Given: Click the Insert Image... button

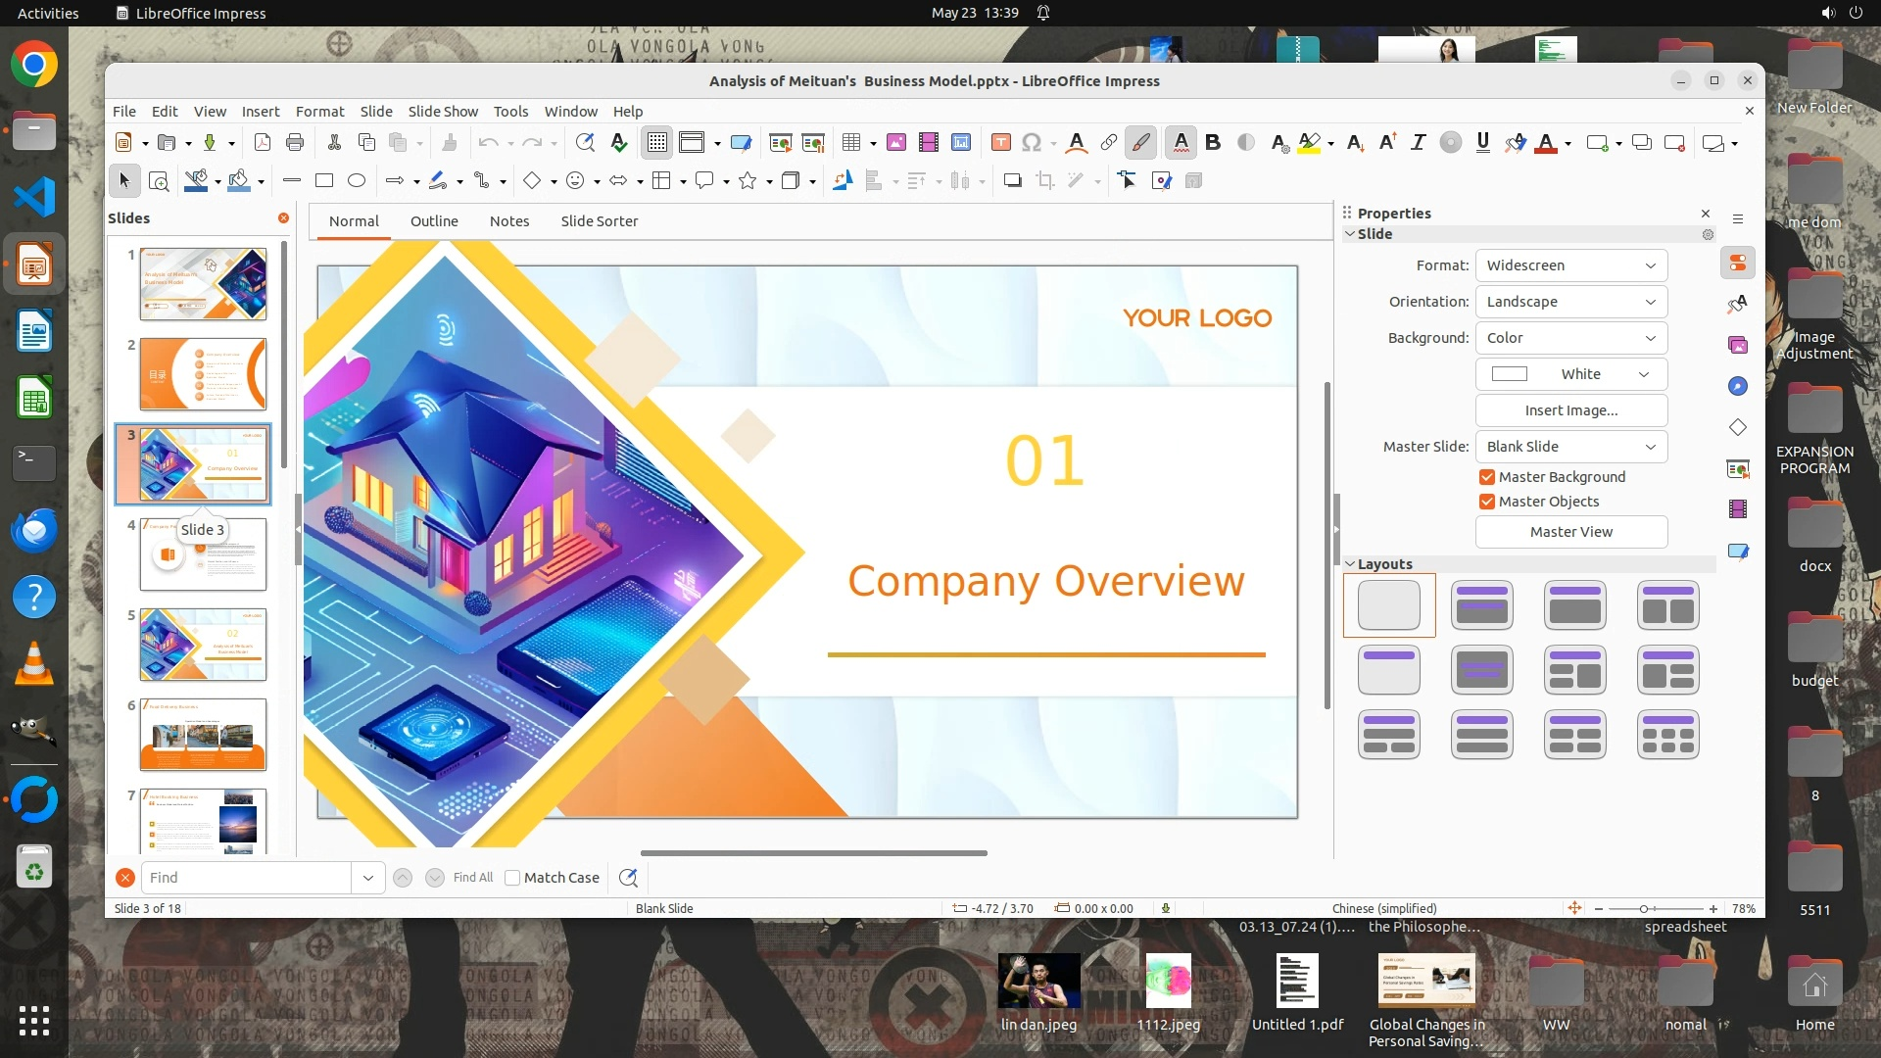Looking at the screenshot, I should click(x=1570, y=410).
